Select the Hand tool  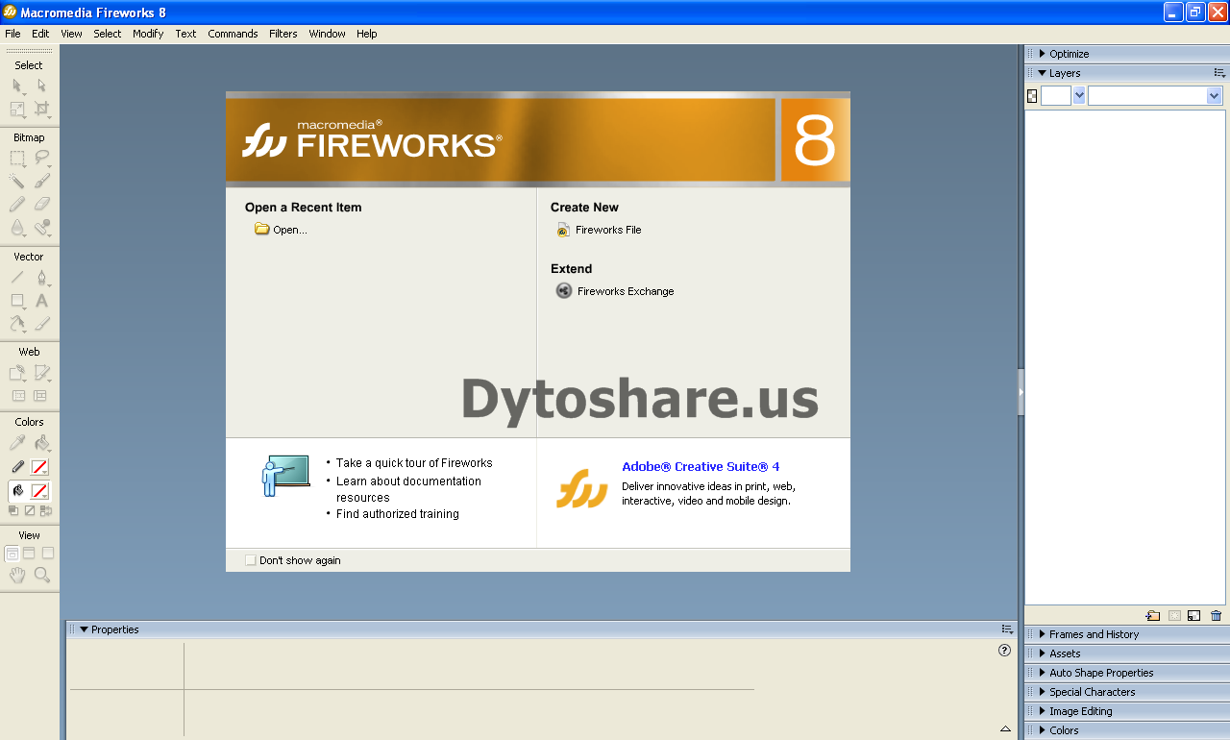coord(15,576)
